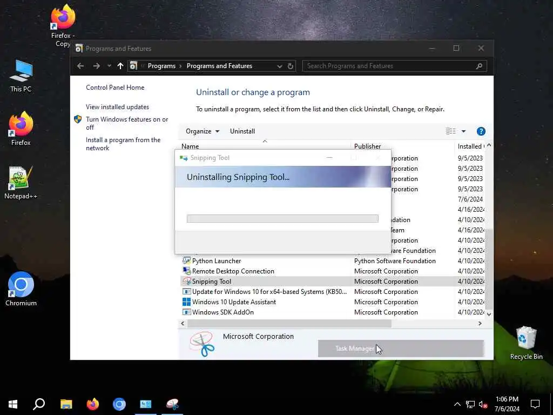553x415 pixels.
Task: Sort the list by Name column
Action: pos(265,146)
